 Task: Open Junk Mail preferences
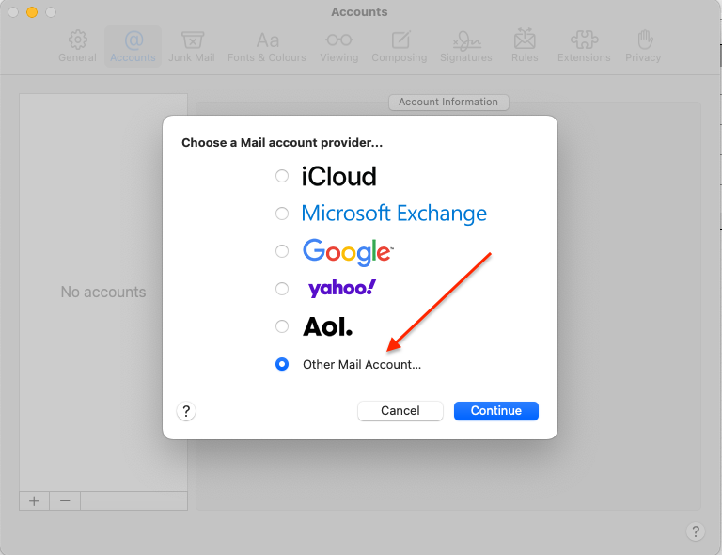pos(192,46)
